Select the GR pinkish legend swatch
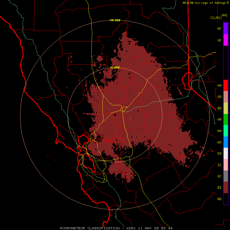230x230 pixels. pyautogui.click(x=226, y=97)
